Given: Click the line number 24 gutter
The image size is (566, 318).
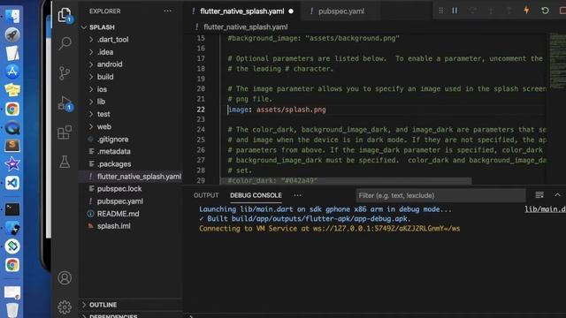Looking at the screenshot, I should (201, 130).
